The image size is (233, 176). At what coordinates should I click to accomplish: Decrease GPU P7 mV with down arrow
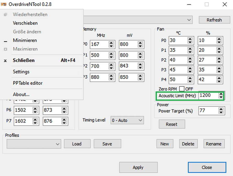pyautogui.click(x=64, y=123)
